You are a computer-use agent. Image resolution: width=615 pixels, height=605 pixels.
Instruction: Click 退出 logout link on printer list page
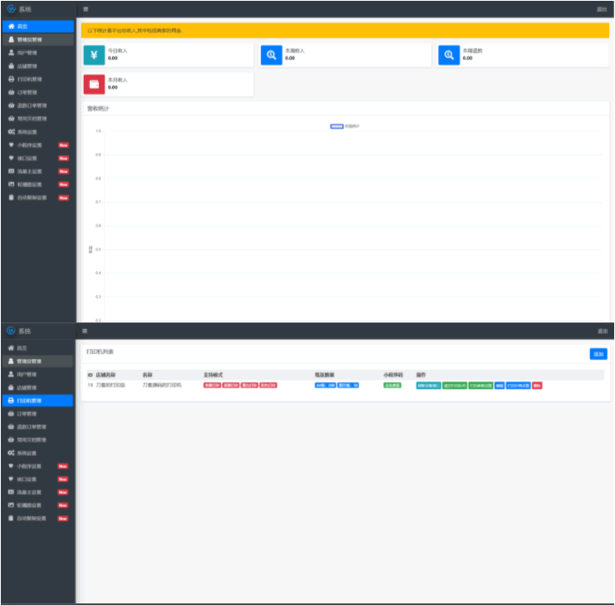point(602,331)
